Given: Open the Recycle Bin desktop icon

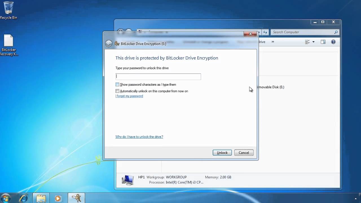Looking at the screenshot, I should tap(8, 10).
